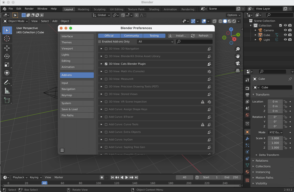The image size is (294, 192).
Task: Expand the Add Curve: Sapling Tree Gen entry
Action: tap(101, 147)
